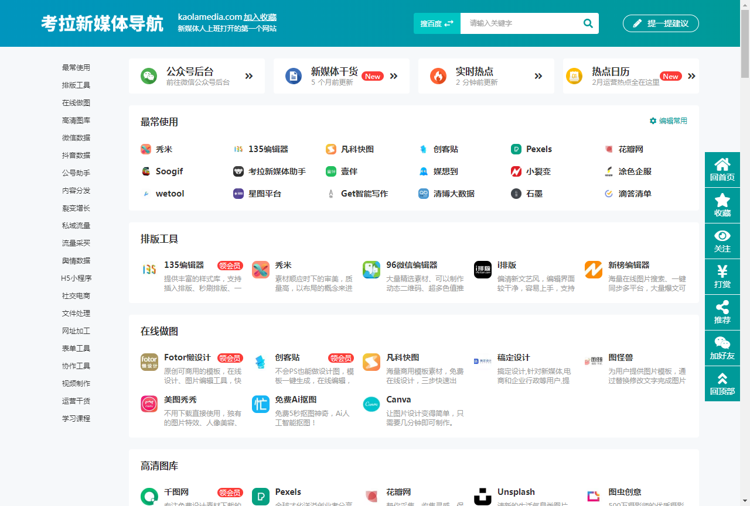Screen dimensions: 750x506
Task: Open the 图怪兽 card
Action: click(x=635, y=370)
